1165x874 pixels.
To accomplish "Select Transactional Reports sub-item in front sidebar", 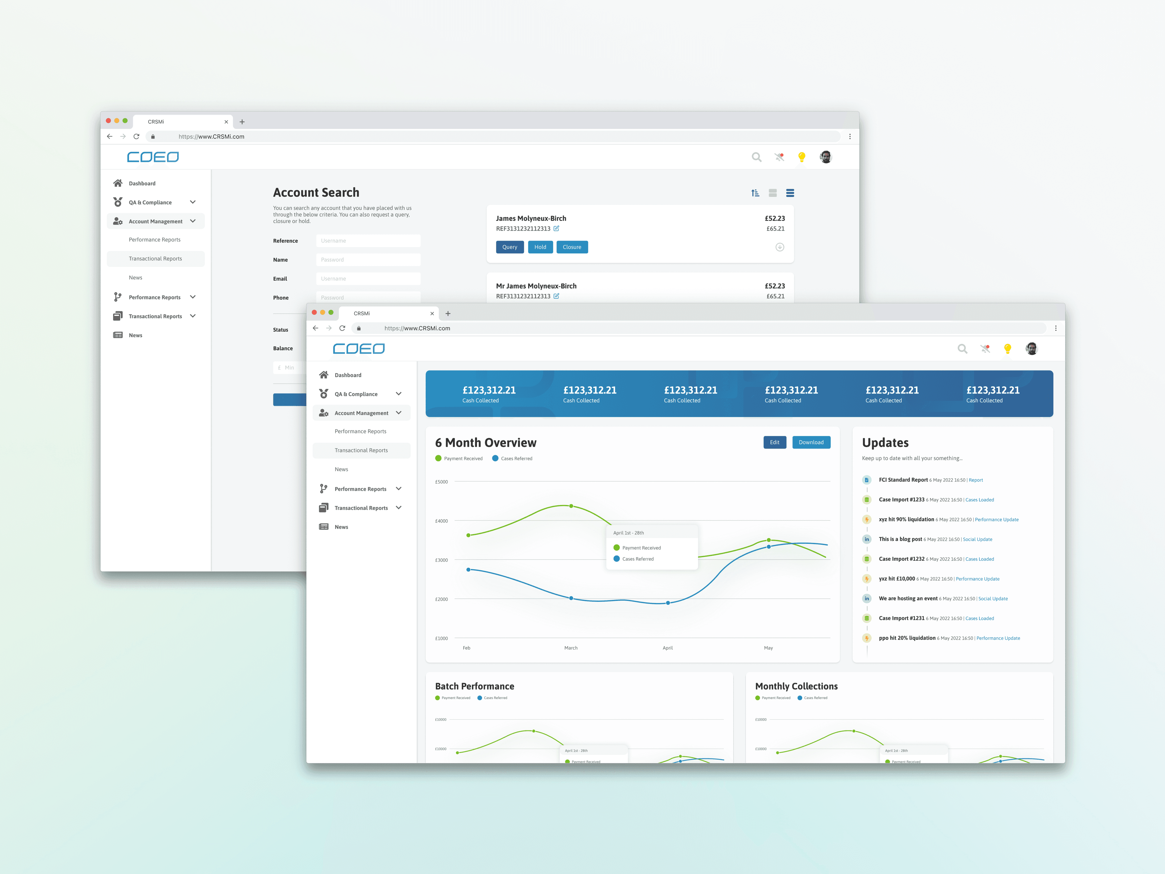I will coord(361,450).
